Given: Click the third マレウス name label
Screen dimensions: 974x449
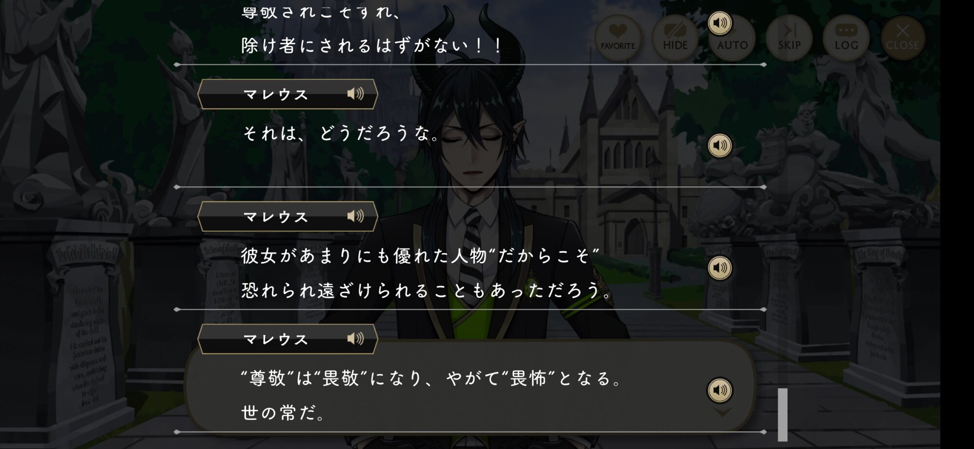Looking at the screenshot, I should coord(276,340).
